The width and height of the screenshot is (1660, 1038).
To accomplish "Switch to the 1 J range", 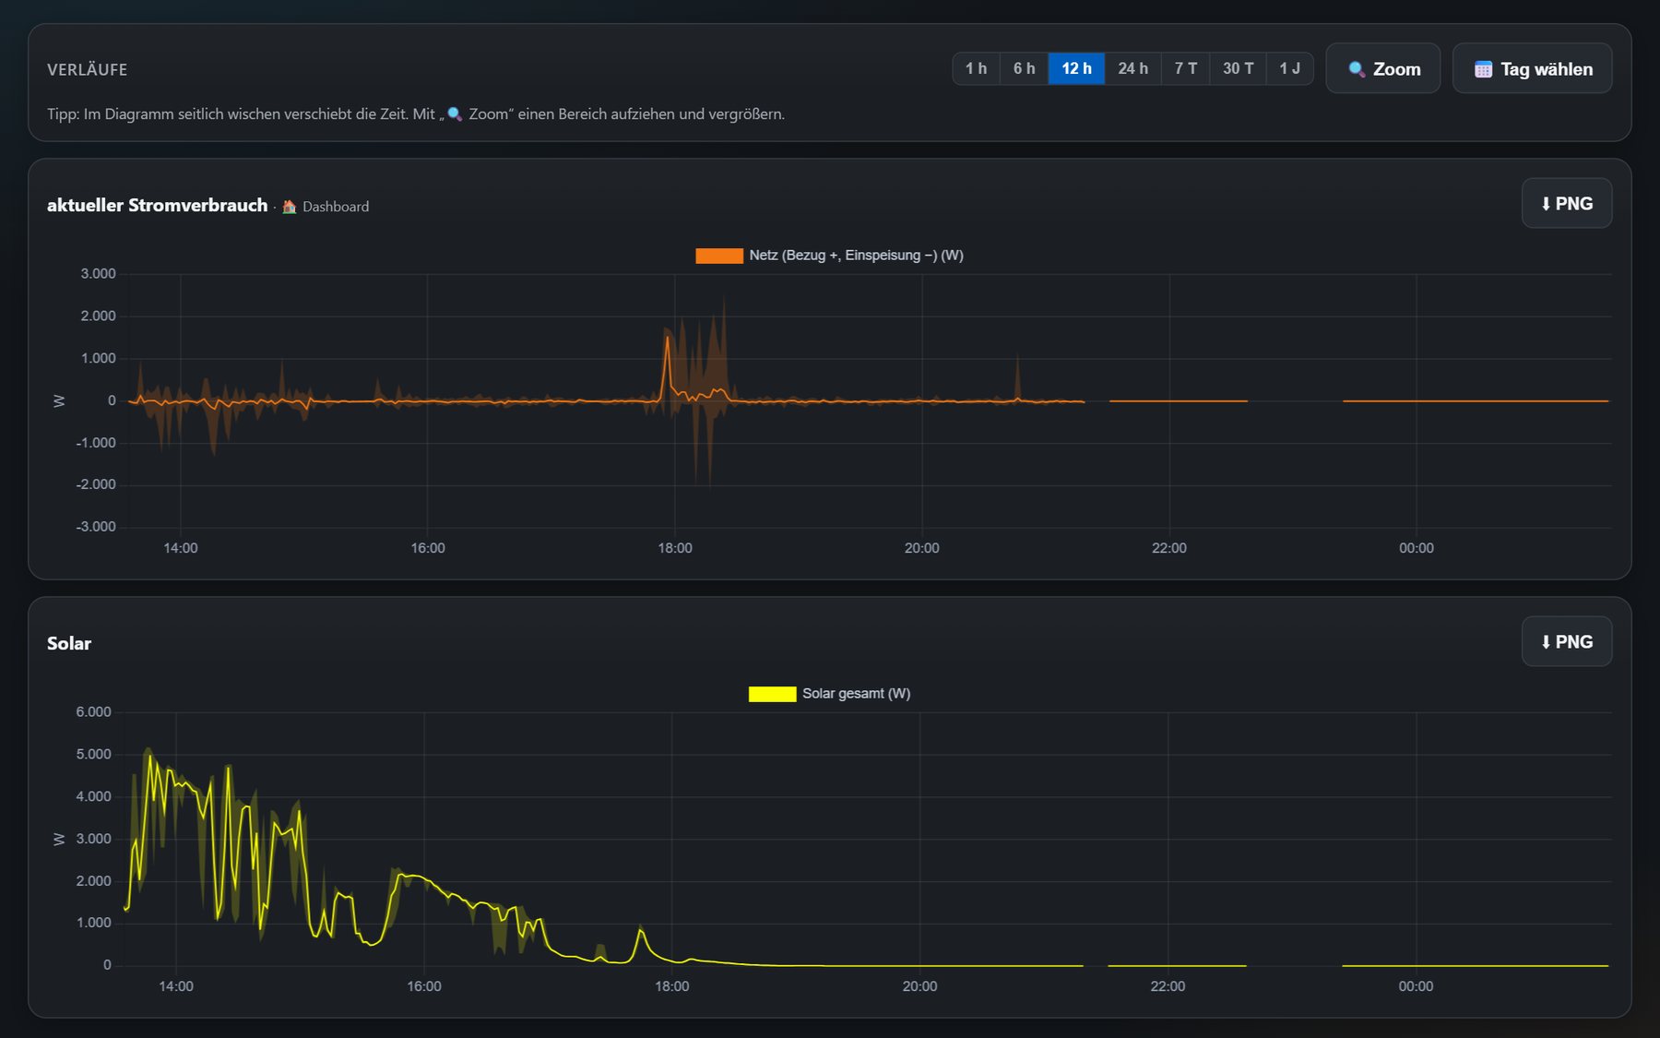I will (1289, 68).
